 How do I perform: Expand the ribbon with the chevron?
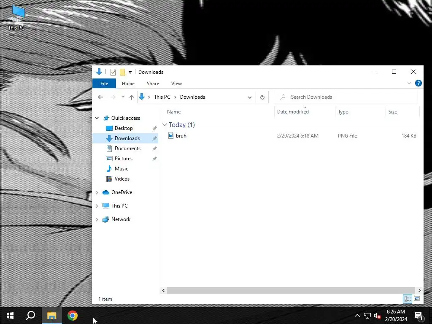[x=409, y=83]
